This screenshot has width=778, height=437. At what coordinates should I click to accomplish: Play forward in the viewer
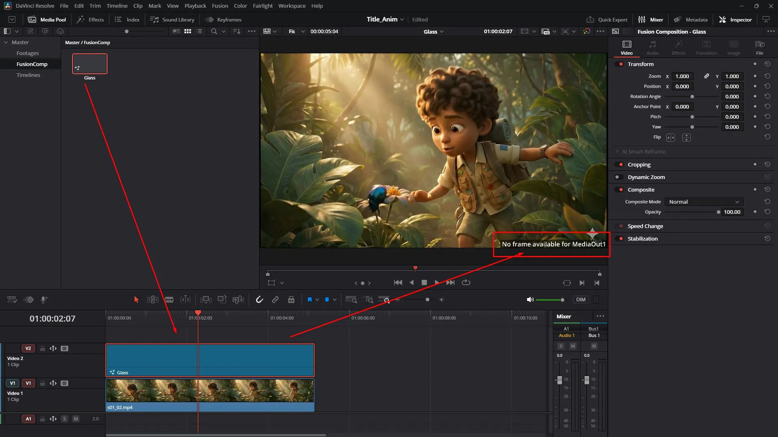(x=437, y=283)
